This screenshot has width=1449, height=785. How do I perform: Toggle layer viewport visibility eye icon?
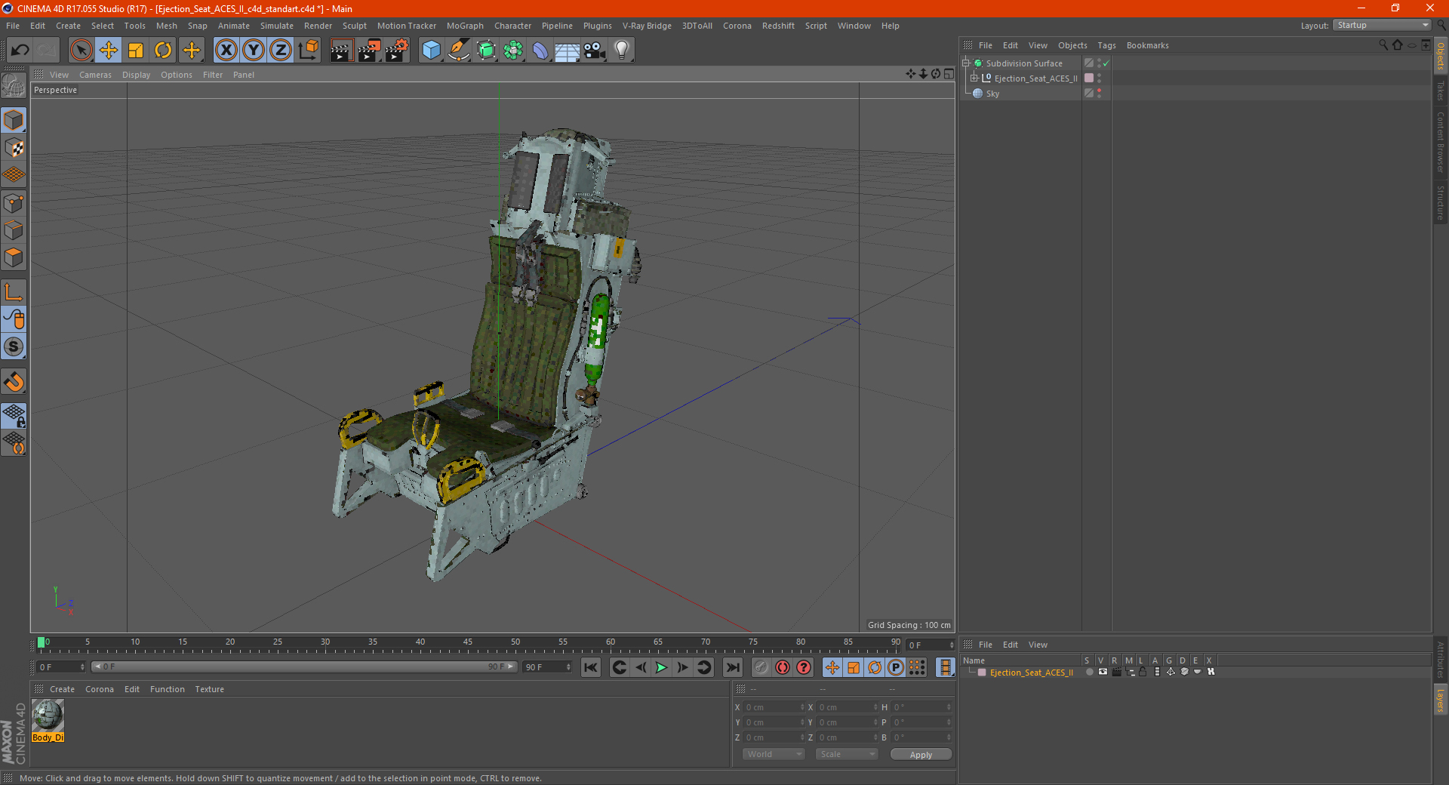tap(1103, 672)
